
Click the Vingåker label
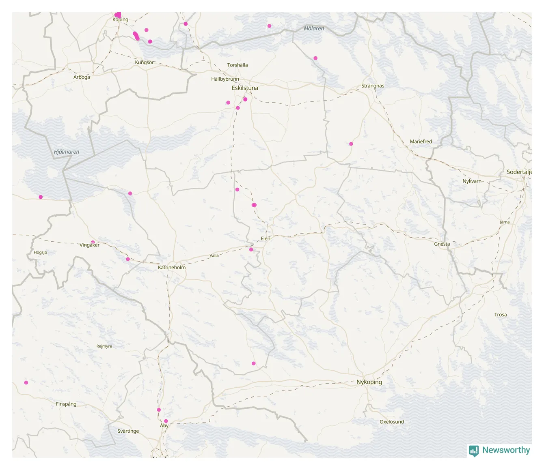[x=89, y=245]
